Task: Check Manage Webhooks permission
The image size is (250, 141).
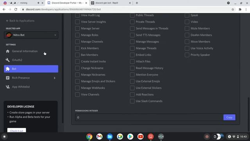Action: coord(77,88)
